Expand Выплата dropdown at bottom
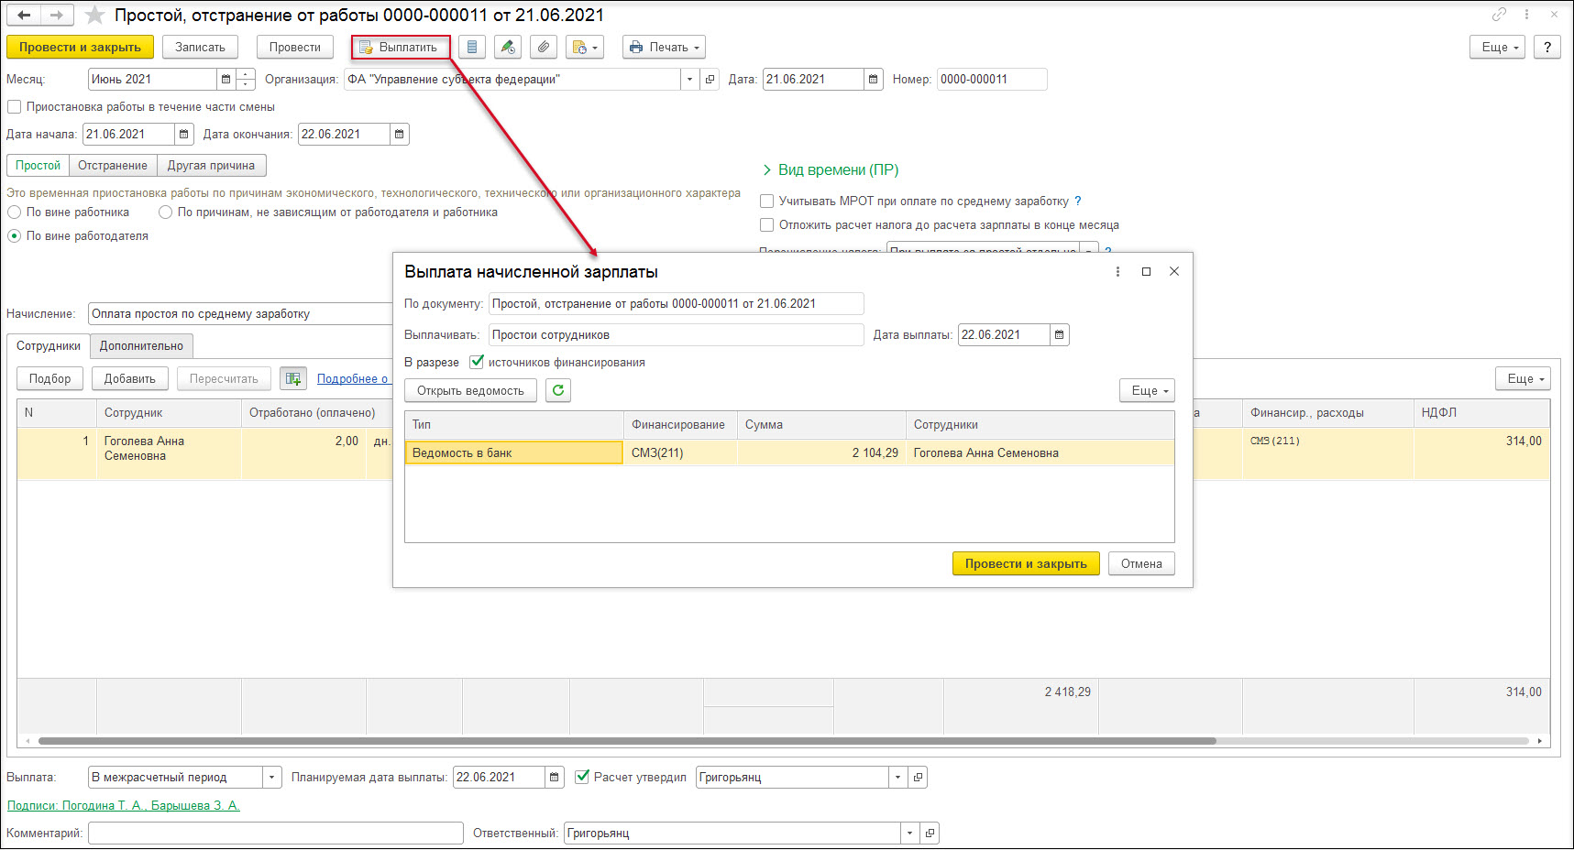This screenshot has height=850, width=1574. tap(272, 778)
